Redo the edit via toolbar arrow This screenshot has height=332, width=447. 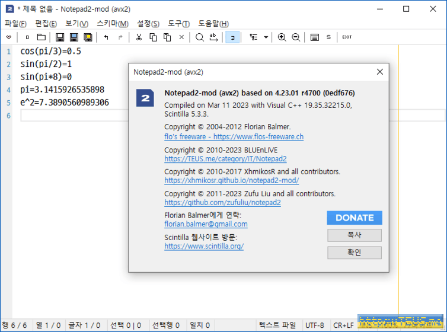point(120,37)
